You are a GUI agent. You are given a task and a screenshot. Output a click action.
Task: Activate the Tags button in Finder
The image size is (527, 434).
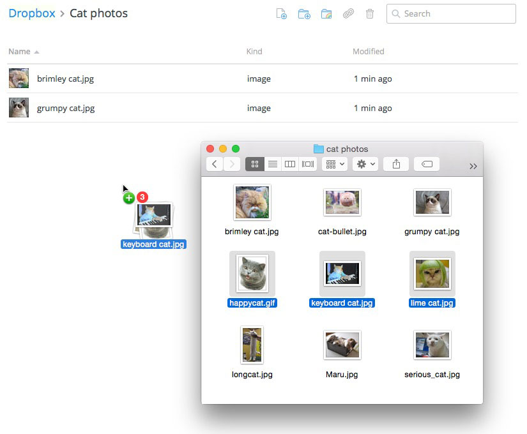coord(426,163)
